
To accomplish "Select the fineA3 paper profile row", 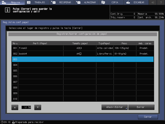I will [83, 48].
